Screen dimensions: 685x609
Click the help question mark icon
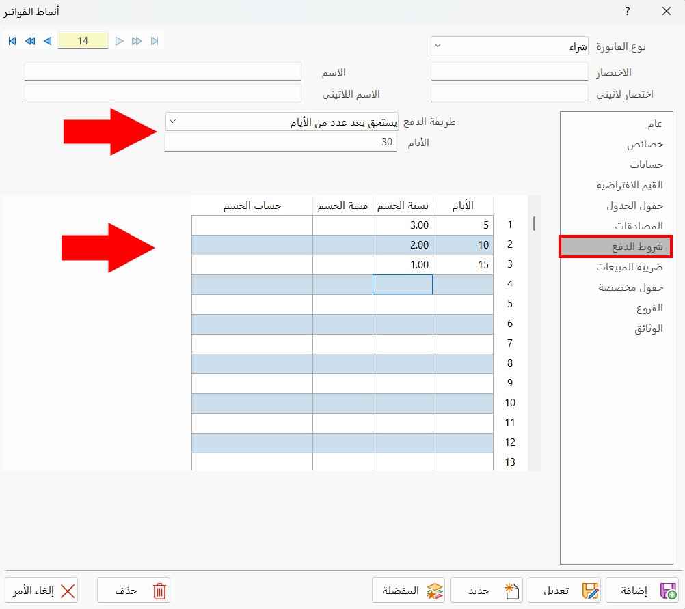628,12
